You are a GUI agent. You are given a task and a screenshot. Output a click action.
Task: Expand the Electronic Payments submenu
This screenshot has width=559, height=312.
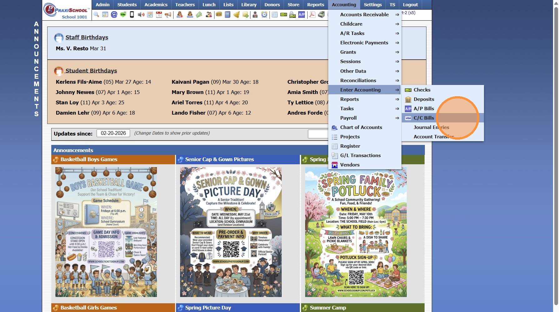coord(365,43)
